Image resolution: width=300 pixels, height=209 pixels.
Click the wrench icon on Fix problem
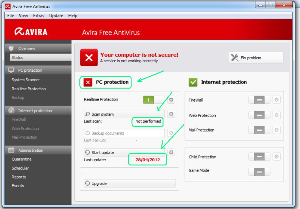235,58
